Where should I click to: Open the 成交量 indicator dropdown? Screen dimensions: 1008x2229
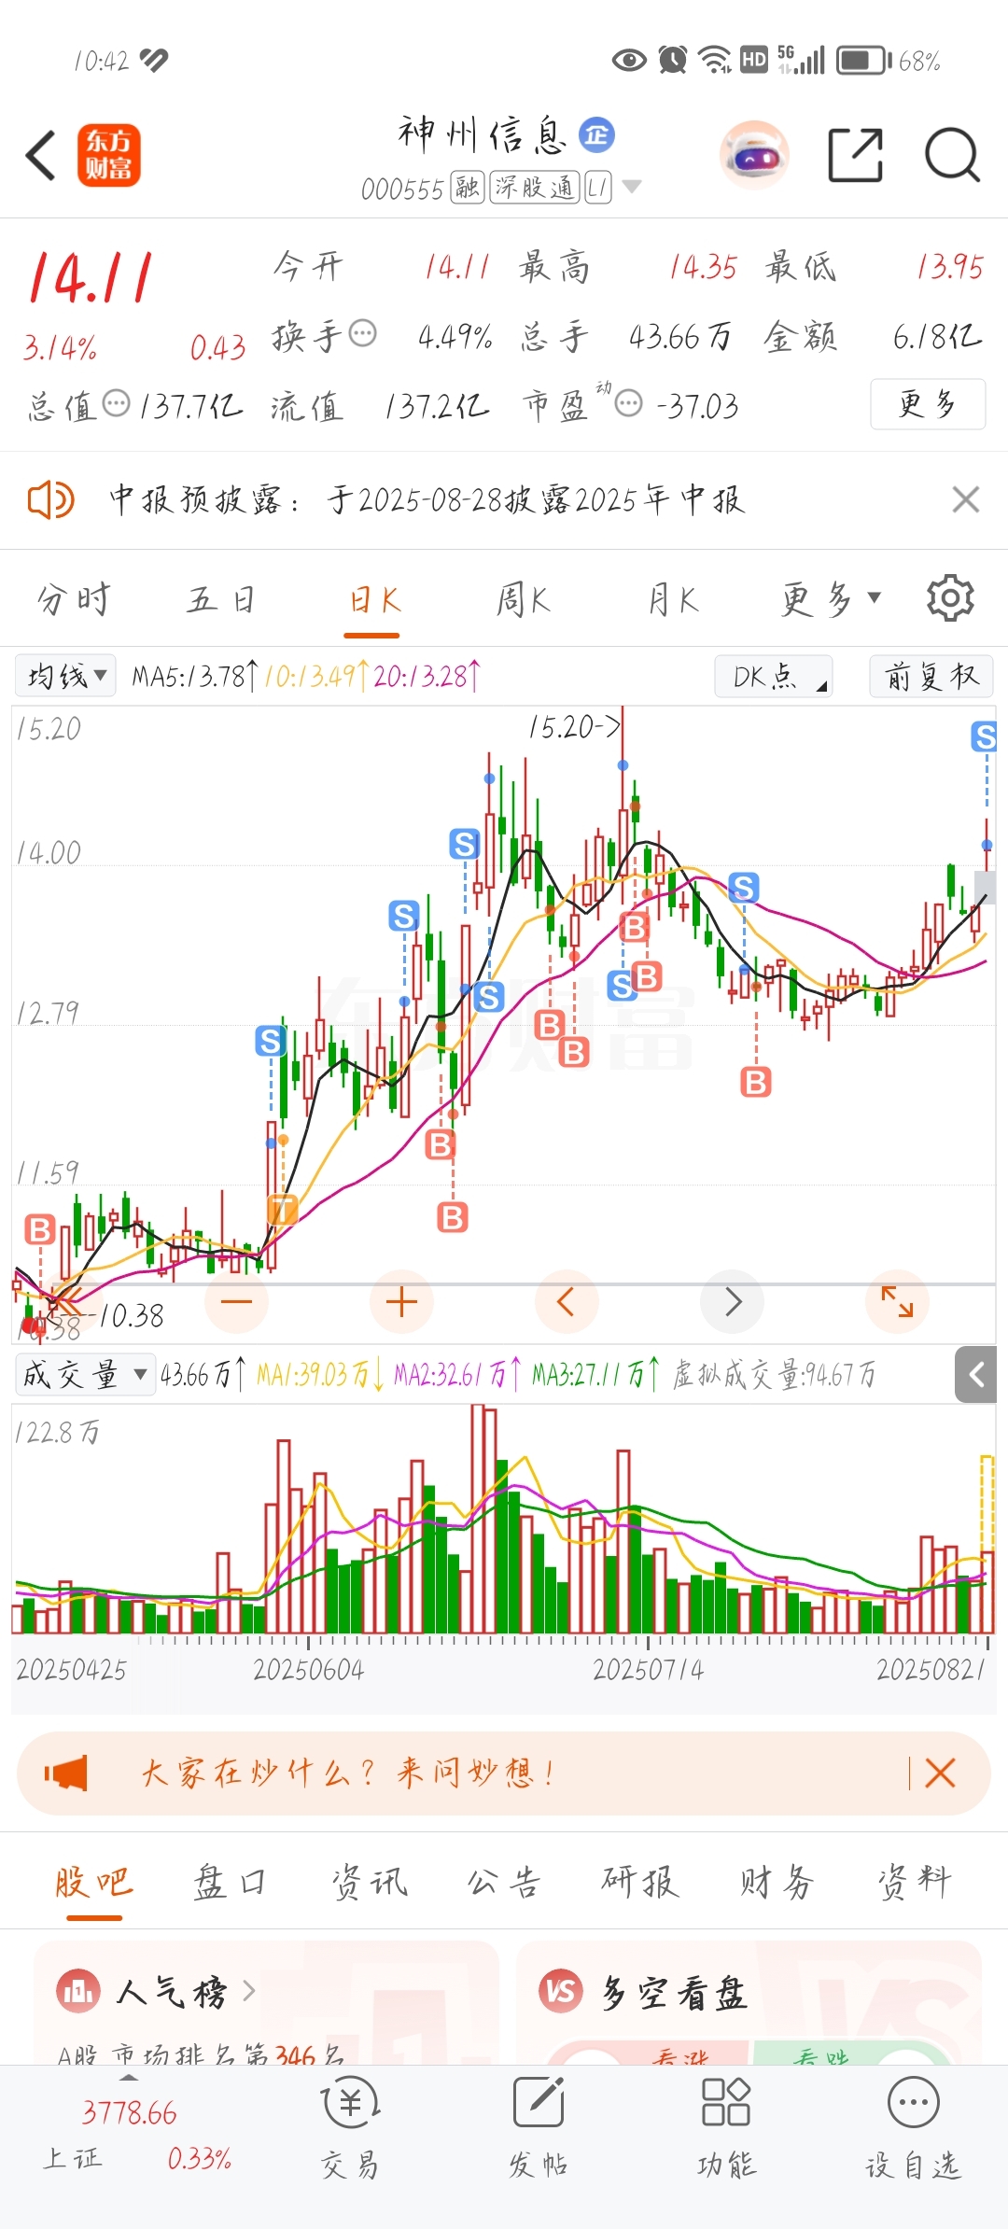85,1374
